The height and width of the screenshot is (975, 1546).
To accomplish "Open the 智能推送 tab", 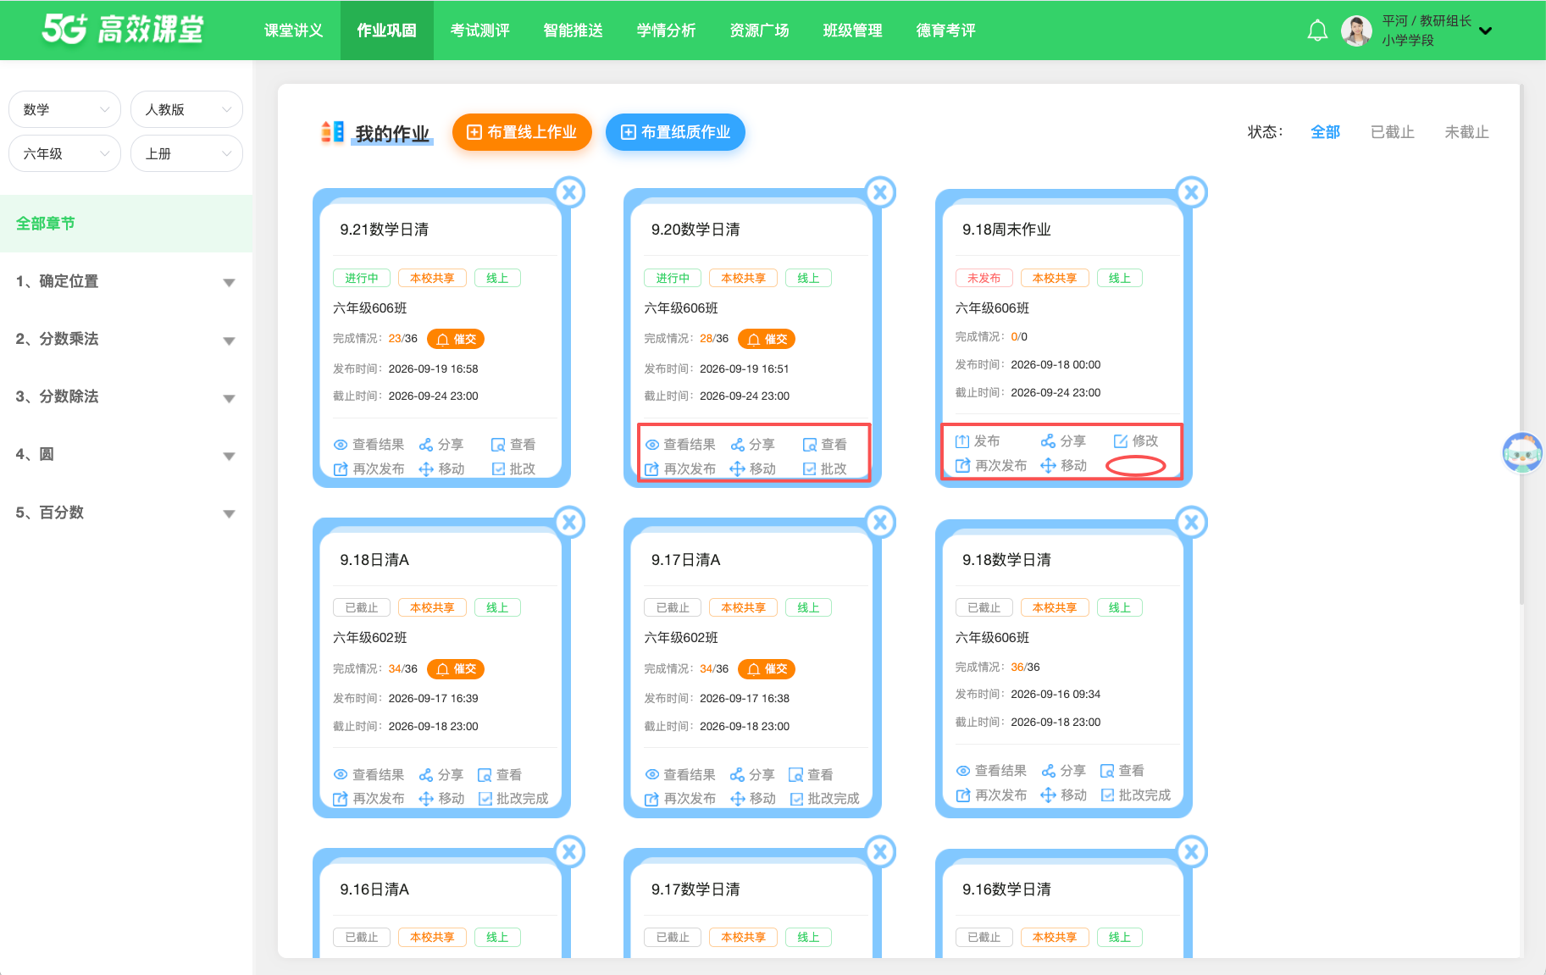I will point(574,30).
